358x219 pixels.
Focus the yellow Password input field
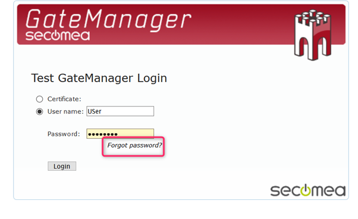point(120,133)
